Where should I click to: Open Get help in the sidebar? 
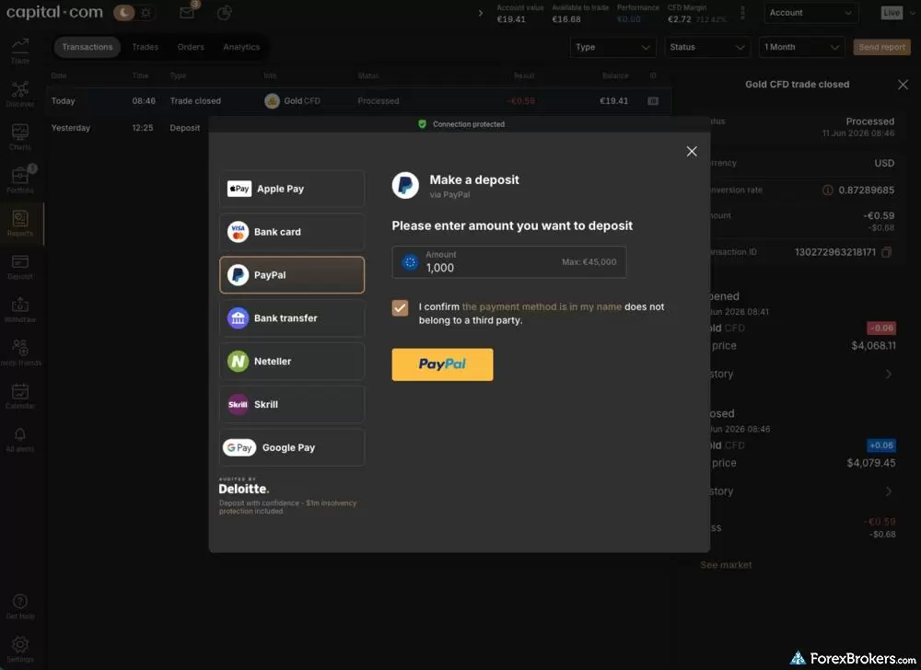[x=20, y=606]
